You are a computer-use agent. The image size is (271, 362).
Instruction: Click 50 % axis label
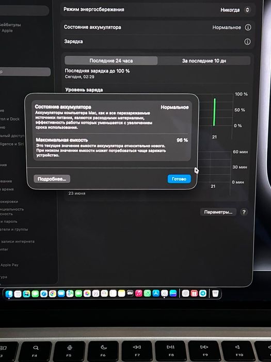click(240, 110)
